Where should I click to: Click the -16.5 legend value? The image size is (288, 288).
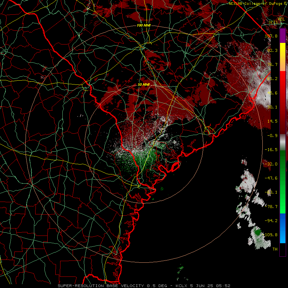(271, 150)
